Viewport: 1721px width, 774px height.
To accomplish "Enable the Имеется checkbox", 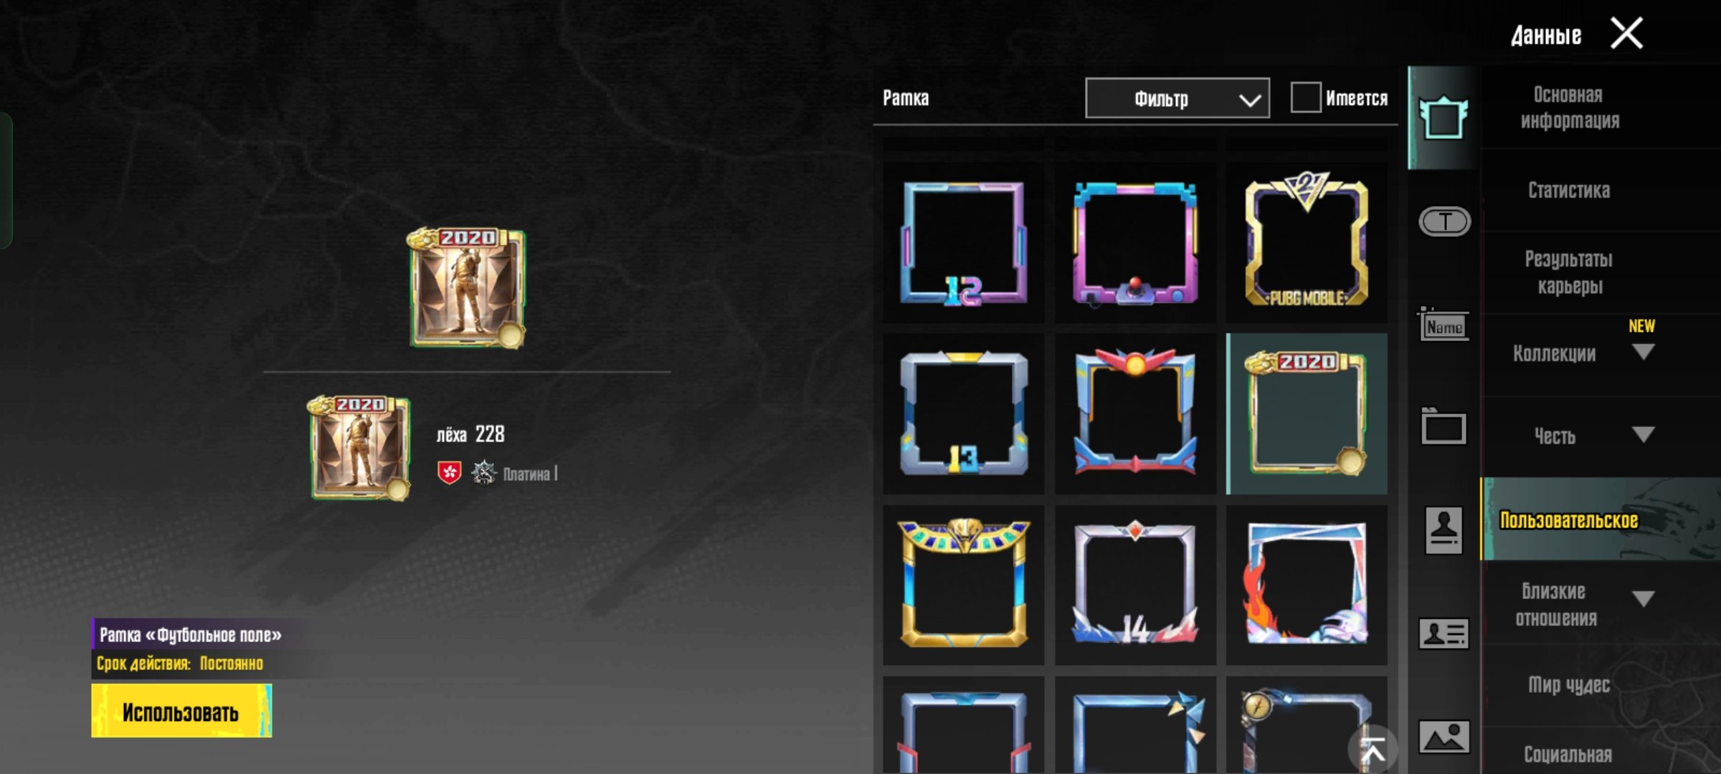I will tap(1305, 97).
